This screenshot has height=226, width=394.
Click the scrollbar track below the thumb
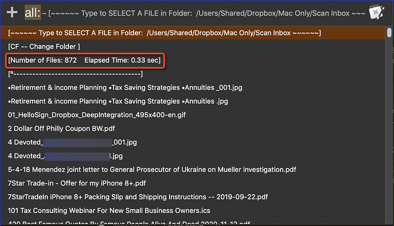point(389,131)
